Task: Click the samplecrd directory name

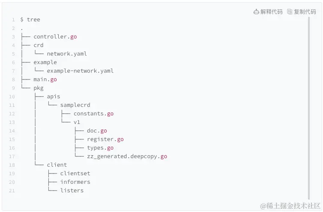Action: pos(75,105)
